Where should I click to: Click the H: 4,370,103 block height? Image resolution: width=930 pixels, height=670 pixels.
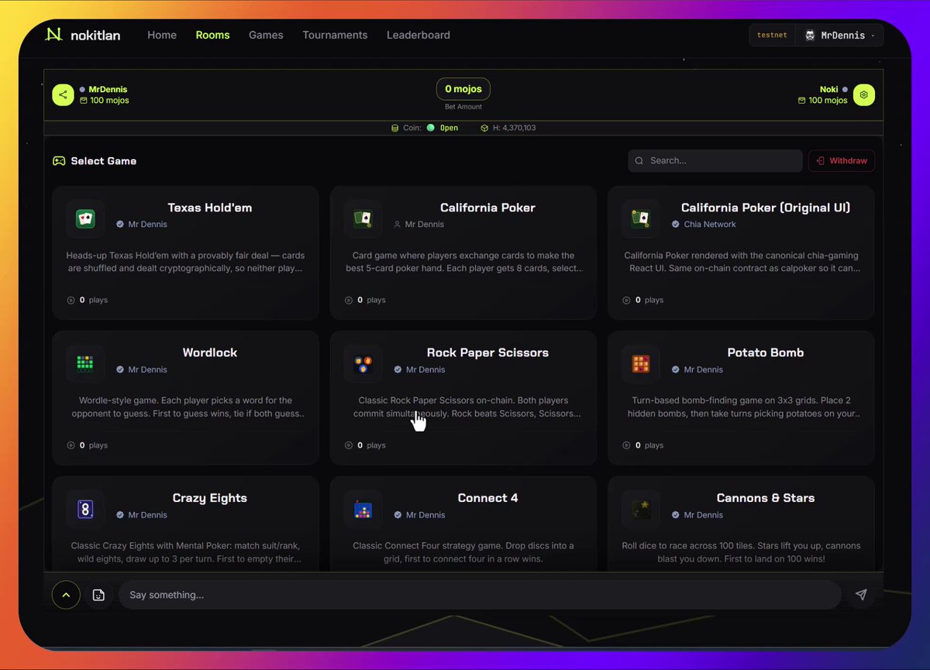point(508,128)
